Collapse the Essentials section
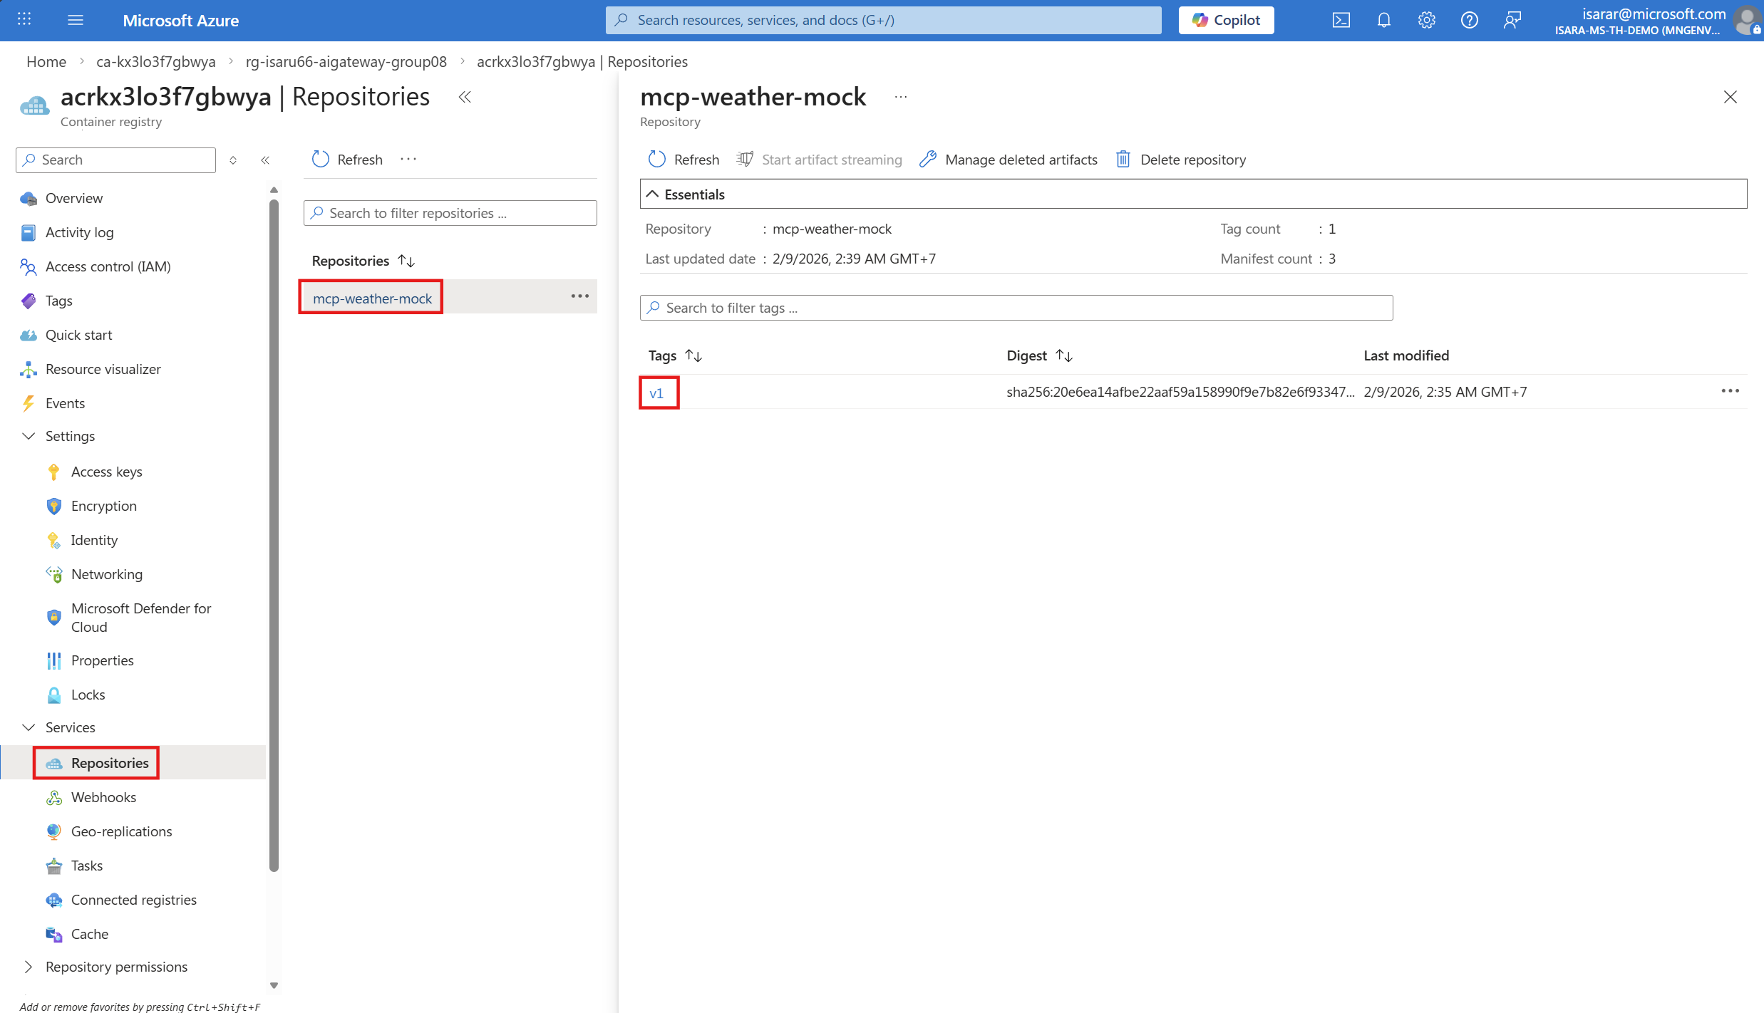The height and width of the screenshot is (1013, 1764). pyautogui.click(x=1193, y=194)
